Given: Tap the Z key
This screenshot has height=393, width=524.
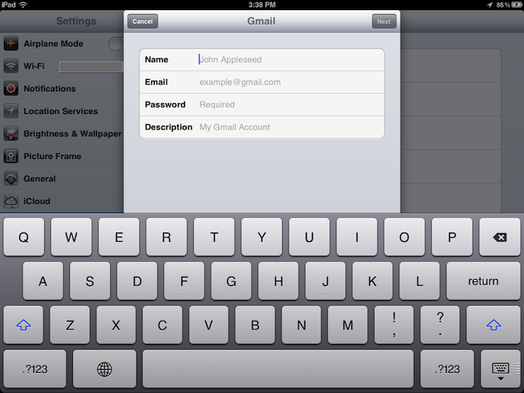Looking at the screenshot, I should (x=70, y=325).
